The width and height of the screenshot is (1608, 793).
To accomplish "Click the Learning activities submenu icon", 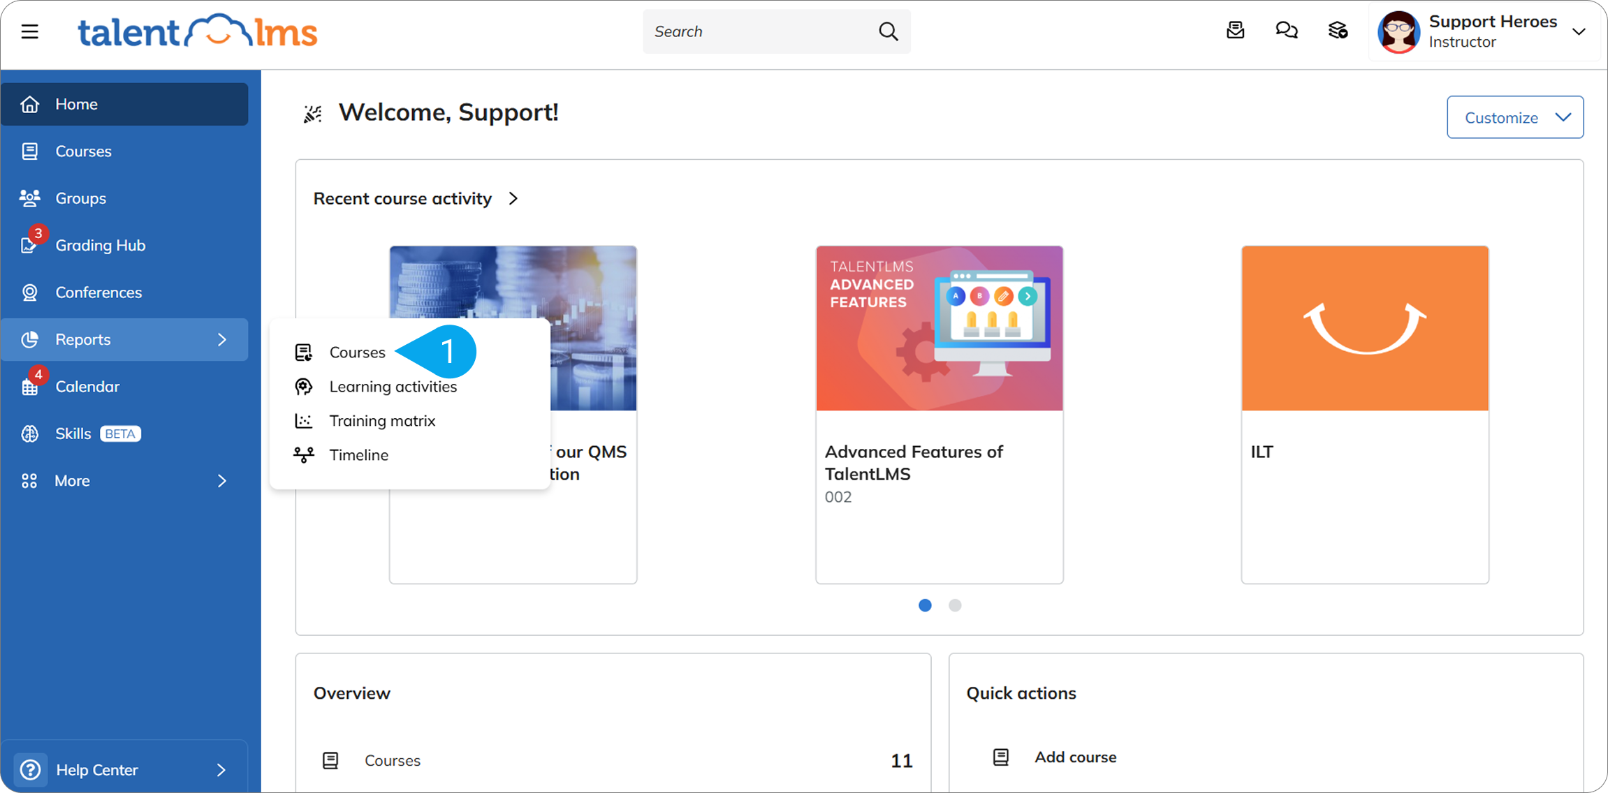I will point(303,387).
